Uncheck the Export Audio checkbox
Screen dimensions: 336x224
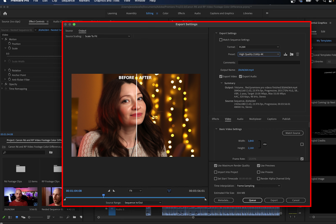point(241,76)
